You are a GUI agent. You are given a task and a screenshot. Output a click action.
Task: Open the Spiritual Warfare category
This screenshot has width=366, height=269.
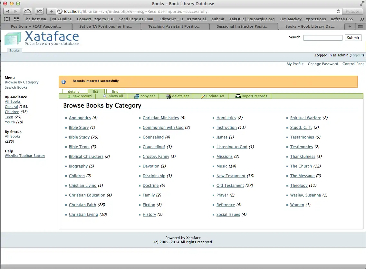(305, 118)
